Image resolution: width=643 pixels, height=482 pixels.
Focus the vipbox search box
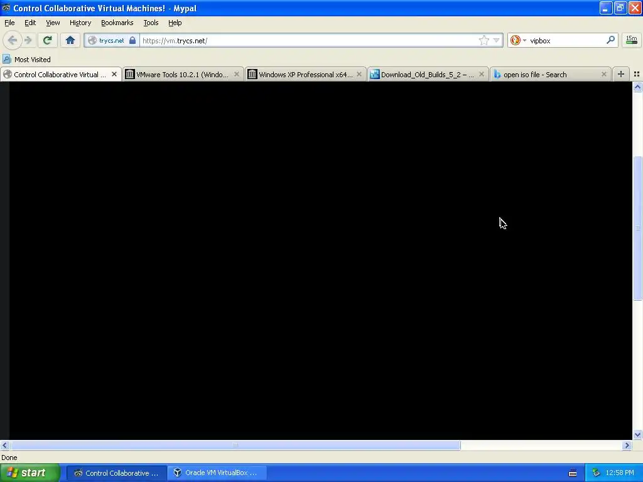point(566,41)
